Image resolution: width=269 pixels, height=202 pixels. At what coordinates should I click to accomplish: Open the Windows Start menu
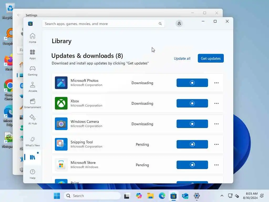(x=57, y=196)
